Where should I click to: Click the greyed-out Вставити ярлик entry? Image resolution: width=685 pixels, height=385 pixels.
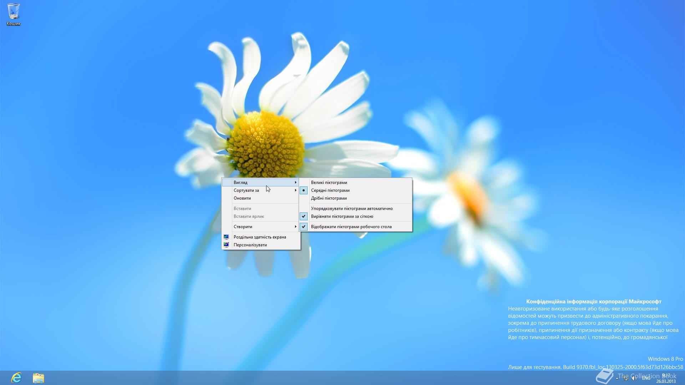(x=261, y=216)
